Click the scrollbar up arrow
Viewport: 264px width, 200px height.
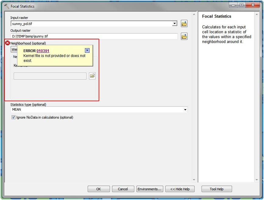194,13
